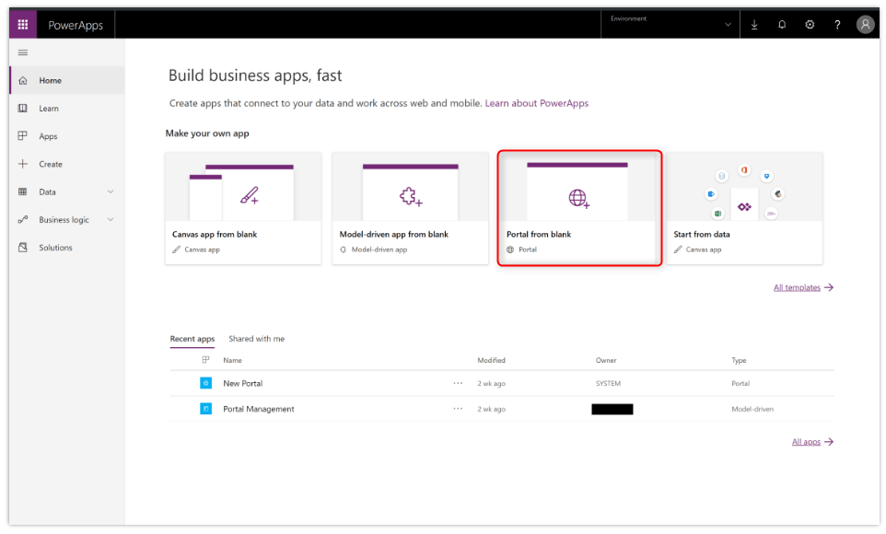Click the arrow icon beside All apps
The width and height of the screenshot is (886, 534).
[829, 442]
